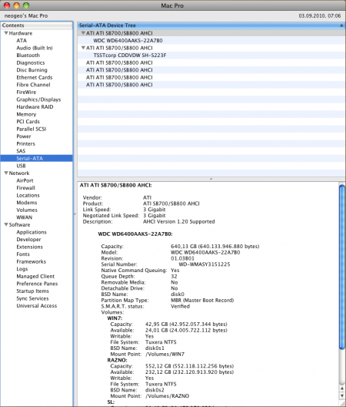Select Universal Access entry
The image size is (346, 407).
click(36, 306)
